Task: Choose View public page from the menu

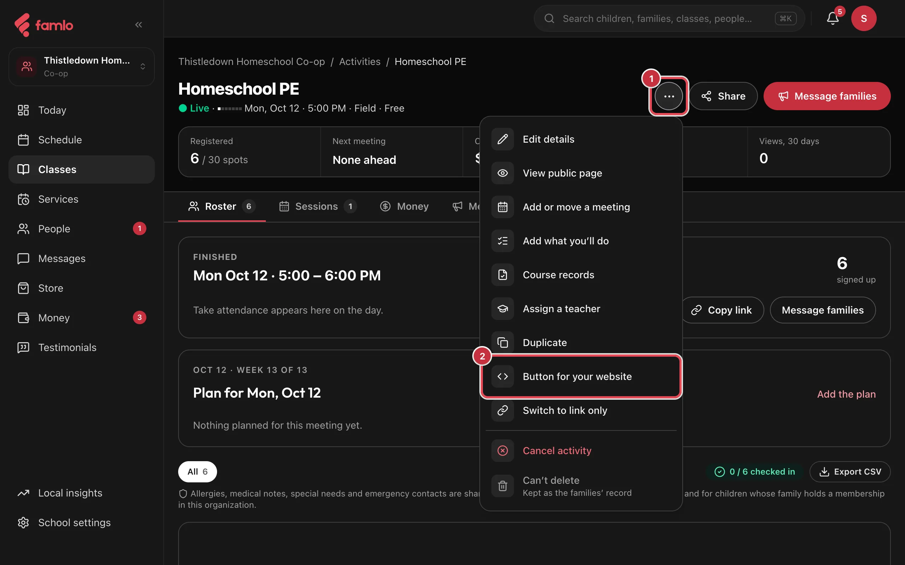Action: 581,173
